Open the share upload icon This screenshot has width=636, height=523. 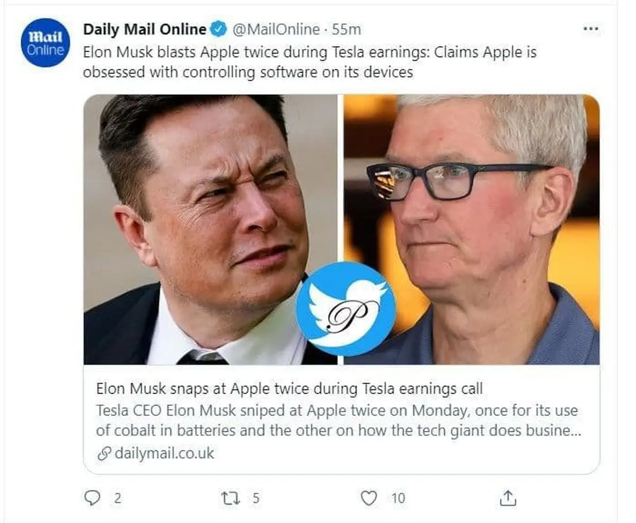coord(508,498)
